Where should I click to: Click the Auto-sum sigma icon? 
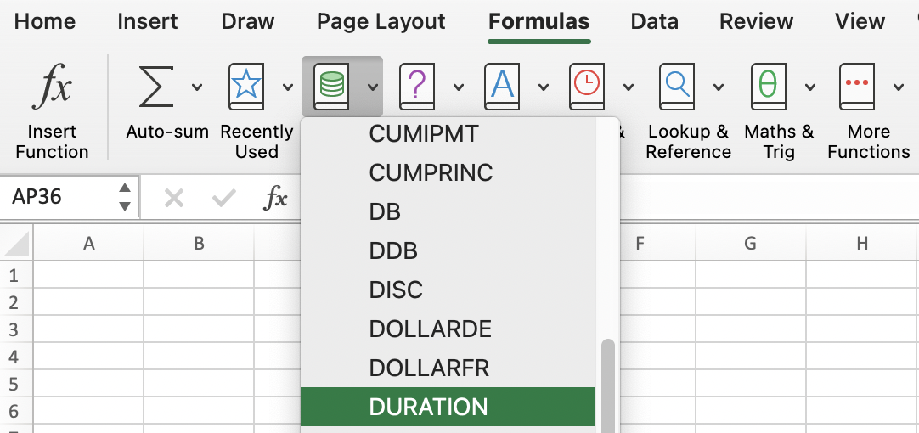[156, 87]
